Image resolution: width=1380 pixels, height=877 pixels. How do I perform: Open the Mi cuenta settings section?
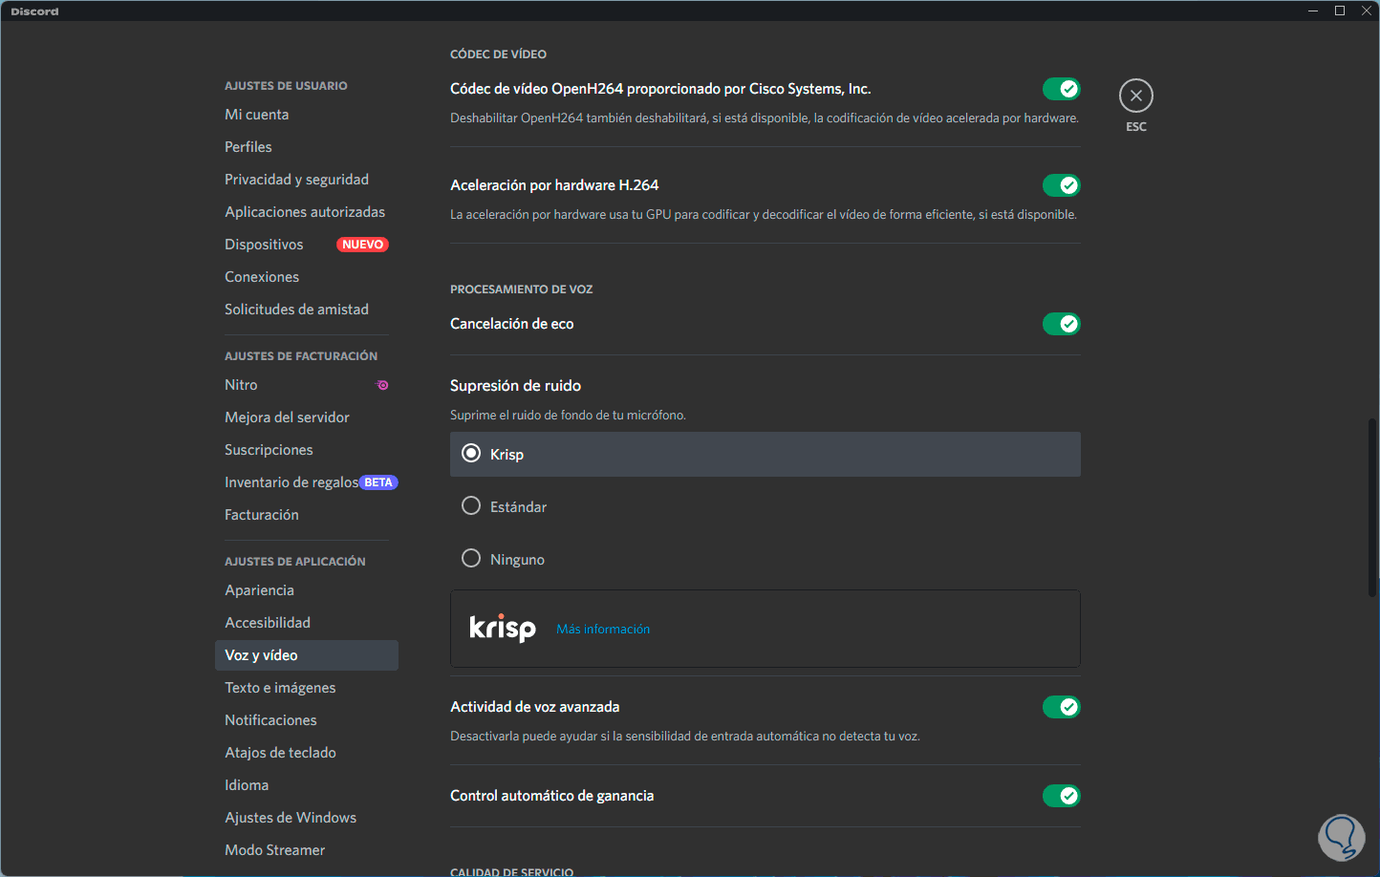point(256,115)
